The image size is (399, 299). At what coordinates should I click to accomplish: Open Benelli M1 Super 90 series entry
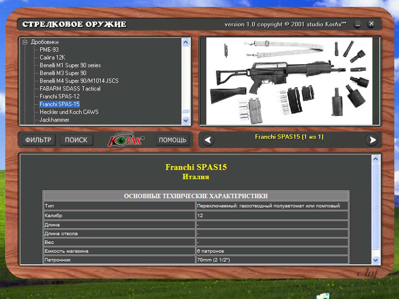[70, 65]
